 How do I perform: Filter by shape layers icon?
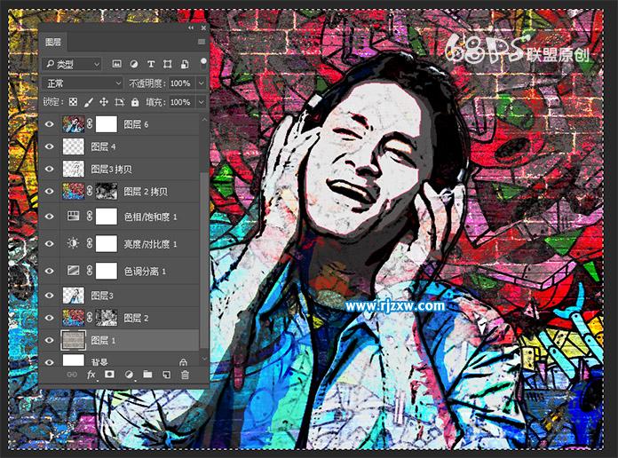coord(168,64)
